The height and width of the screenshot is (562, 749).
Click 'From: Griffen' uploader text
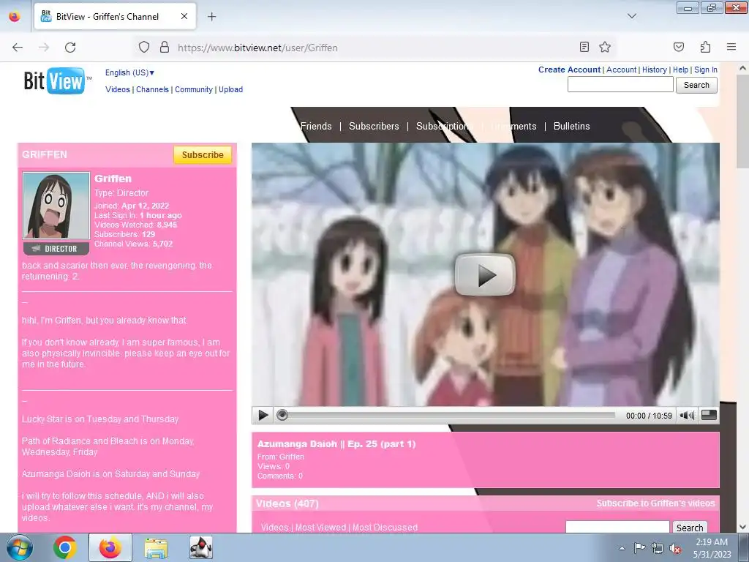280,457
